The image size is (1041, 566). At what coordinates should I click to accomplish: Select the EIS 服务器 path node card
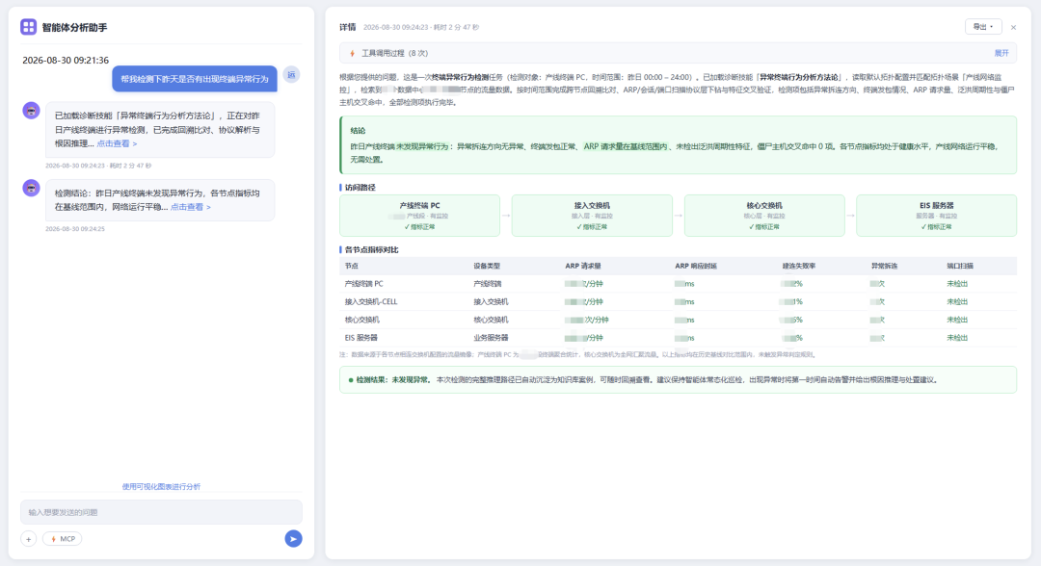tap(936, 216)
